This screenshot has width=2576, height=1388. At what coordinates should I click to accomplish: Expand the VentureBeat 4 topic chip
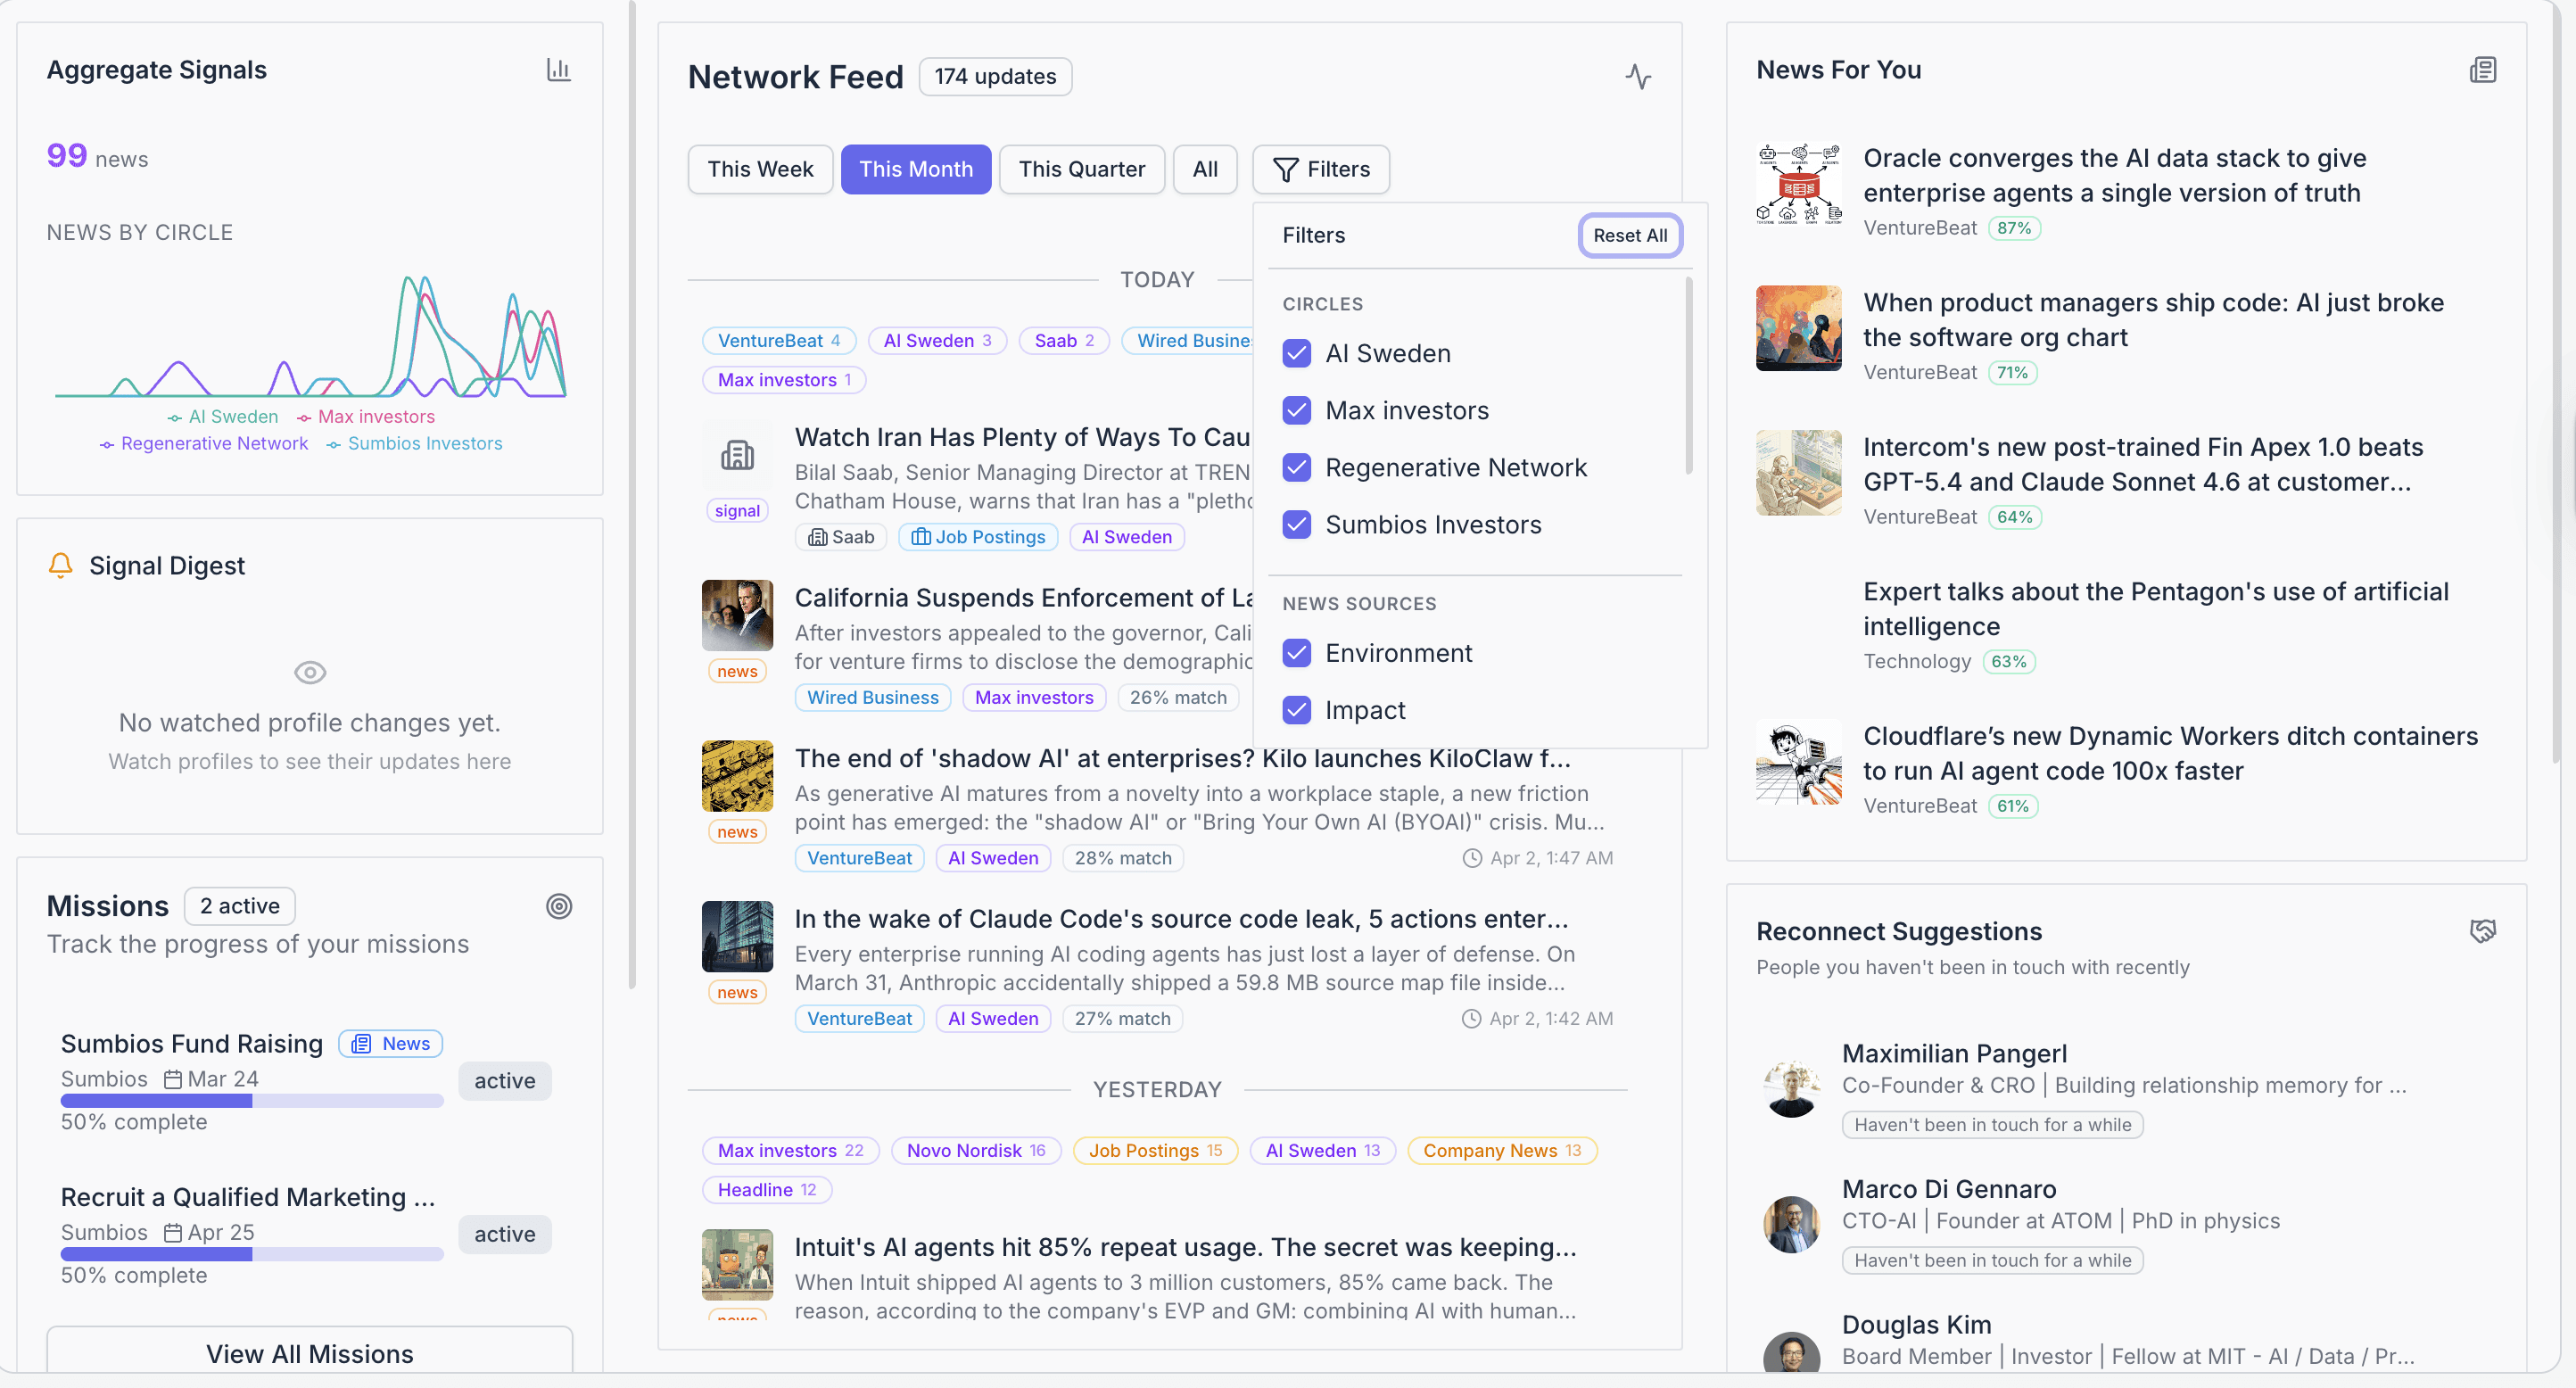point(778,341)
